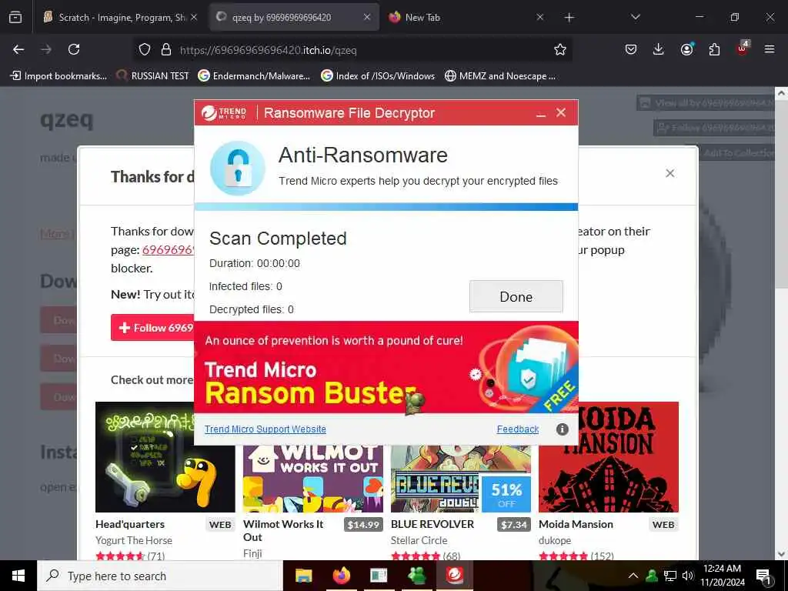The image size is (788, 591).
Task: Open File Explorer from the taskbar
Action: (x=303, y=576)
